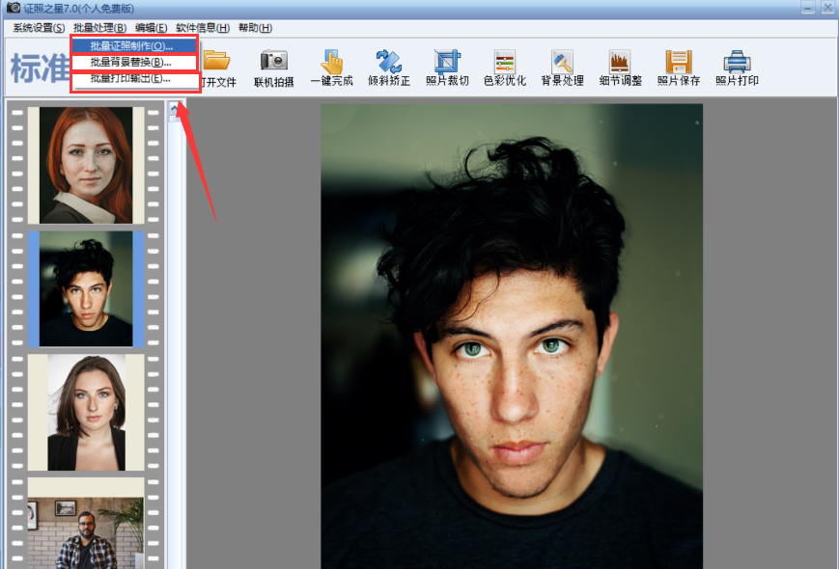Close the 证照之星 window
This screenshot has height=569, width=839.
[827, 8]
